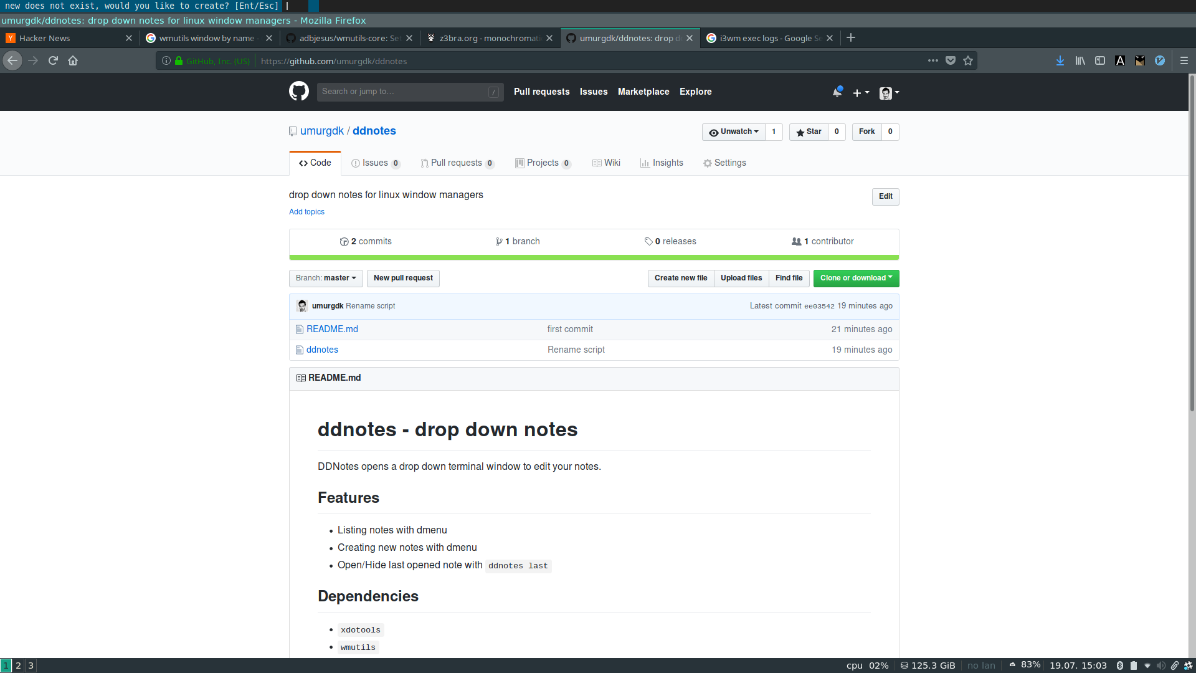
Task: Reload the current page
Action: click(x=53, y=60)
